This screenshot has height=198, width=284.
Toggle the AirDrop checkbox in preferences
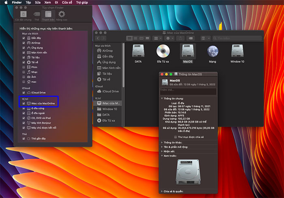pyautogui.click(x=24, y=43)
